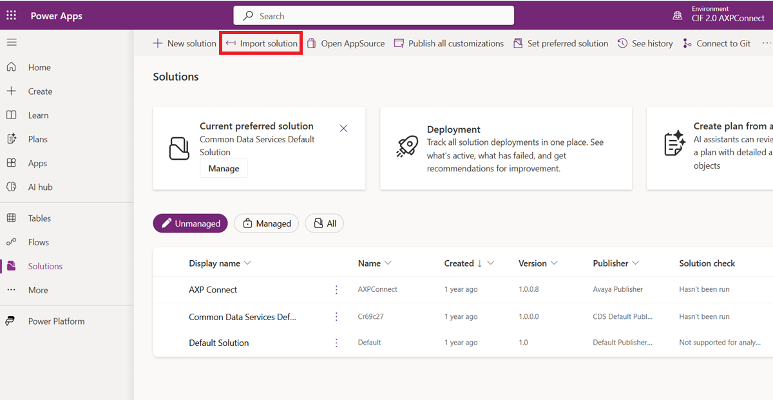Open the app launcher waffle icon

point(11,15)
